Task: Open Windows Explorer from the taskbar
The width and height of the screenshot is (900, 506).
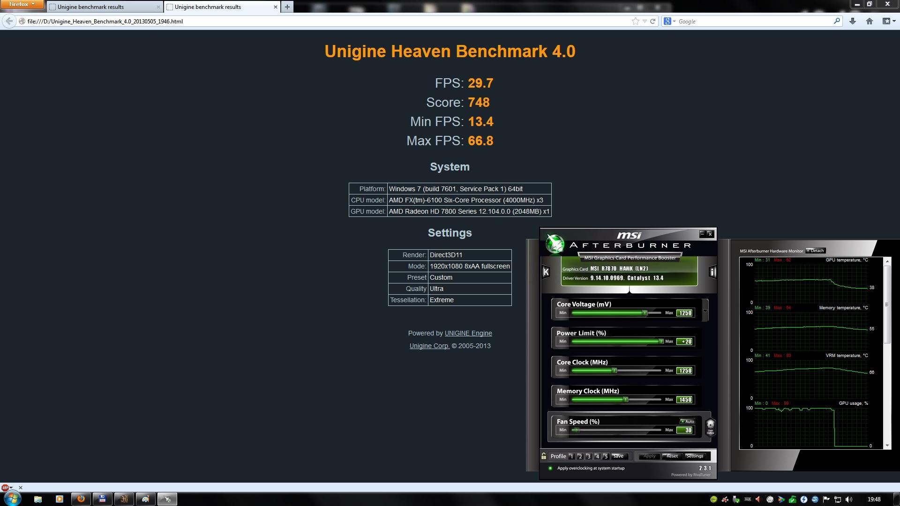Action: click(x=38, y=499)
